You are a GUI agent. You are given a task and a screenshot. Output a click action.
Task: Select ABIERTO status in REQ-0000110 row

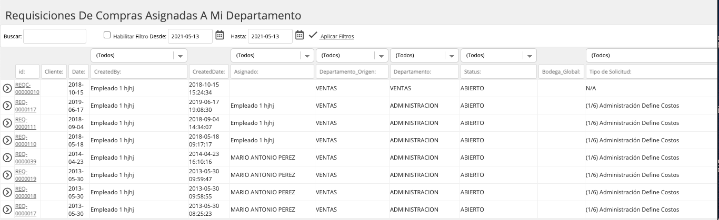click(x=472, y=140)
